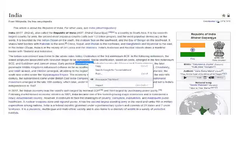Follow the second largest standing army link
The image size is (242, 151).
[x=109, y=102]
